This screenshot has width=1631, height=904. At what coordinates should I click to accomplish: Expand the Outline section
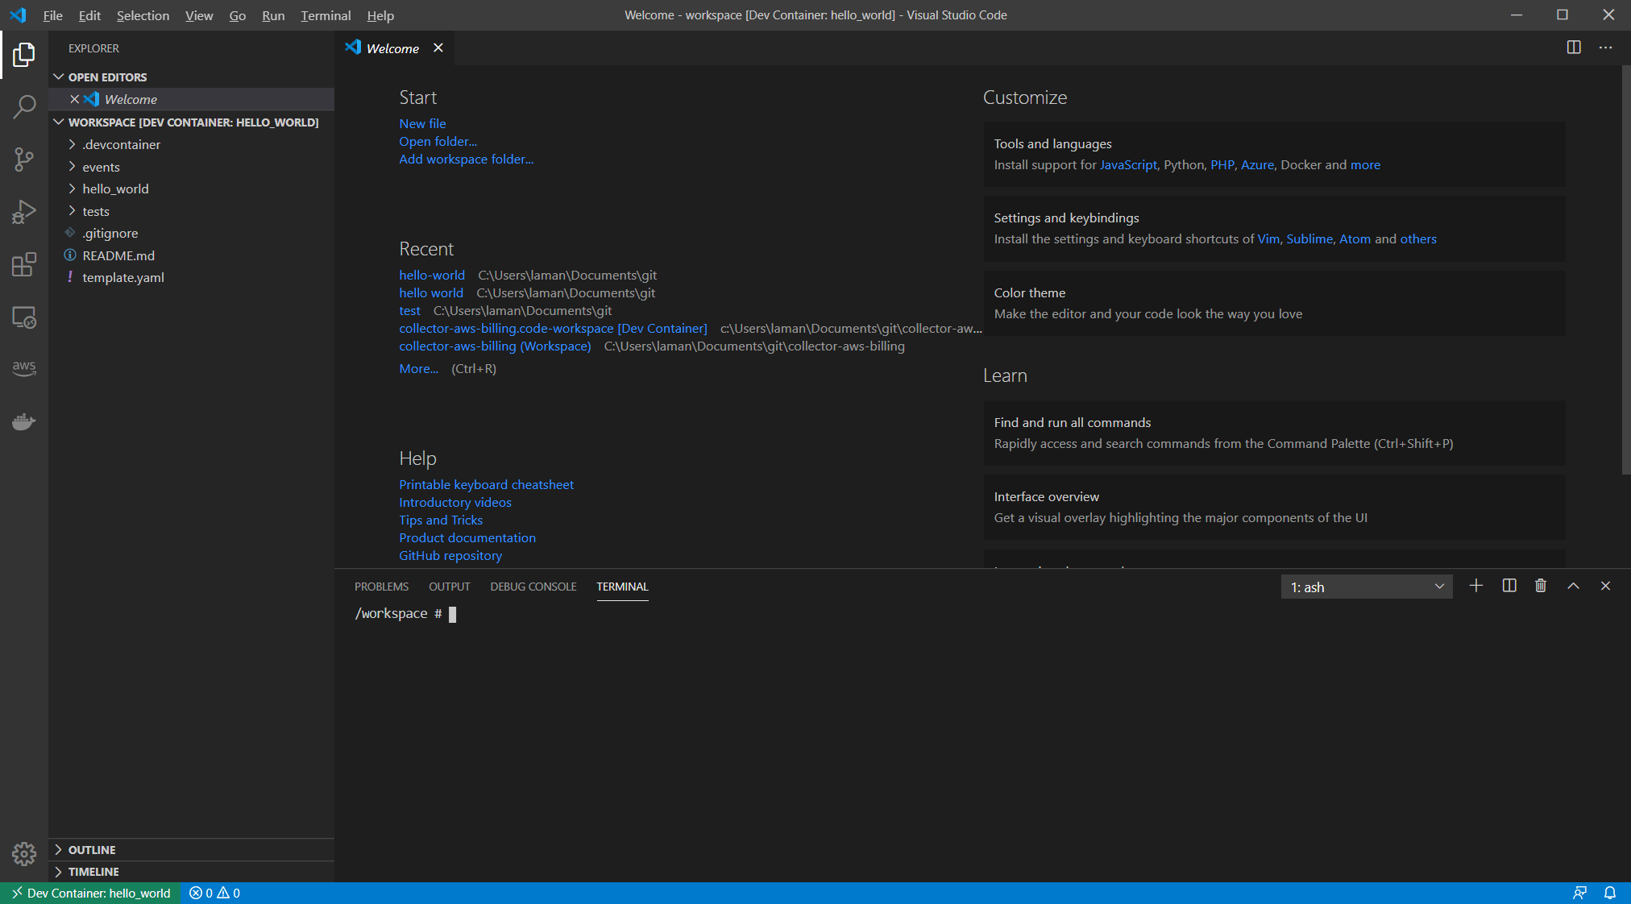click(x=91, y=849)
